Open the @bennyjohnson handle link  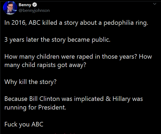[x=34, y=10]
